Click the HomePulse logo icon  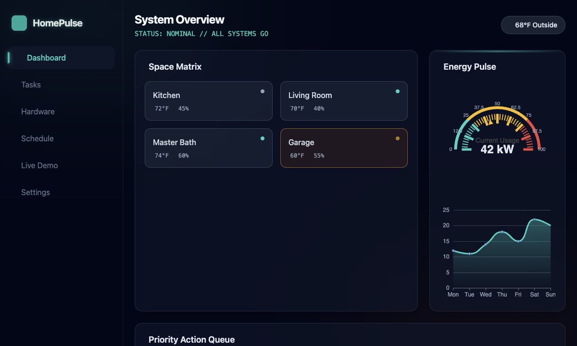[x=19, y=23]
